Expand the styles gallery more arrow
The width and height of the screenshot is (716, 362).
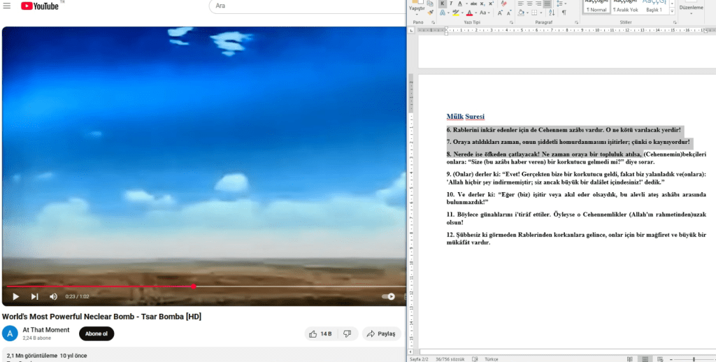click(671, 10)
